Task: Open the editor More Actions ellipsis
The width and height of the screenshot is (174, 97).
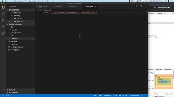Action: 145,6
